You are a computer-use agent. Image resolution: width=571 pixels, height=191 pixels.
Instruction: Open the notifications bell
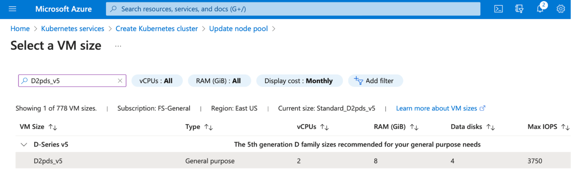pos(540,9)
